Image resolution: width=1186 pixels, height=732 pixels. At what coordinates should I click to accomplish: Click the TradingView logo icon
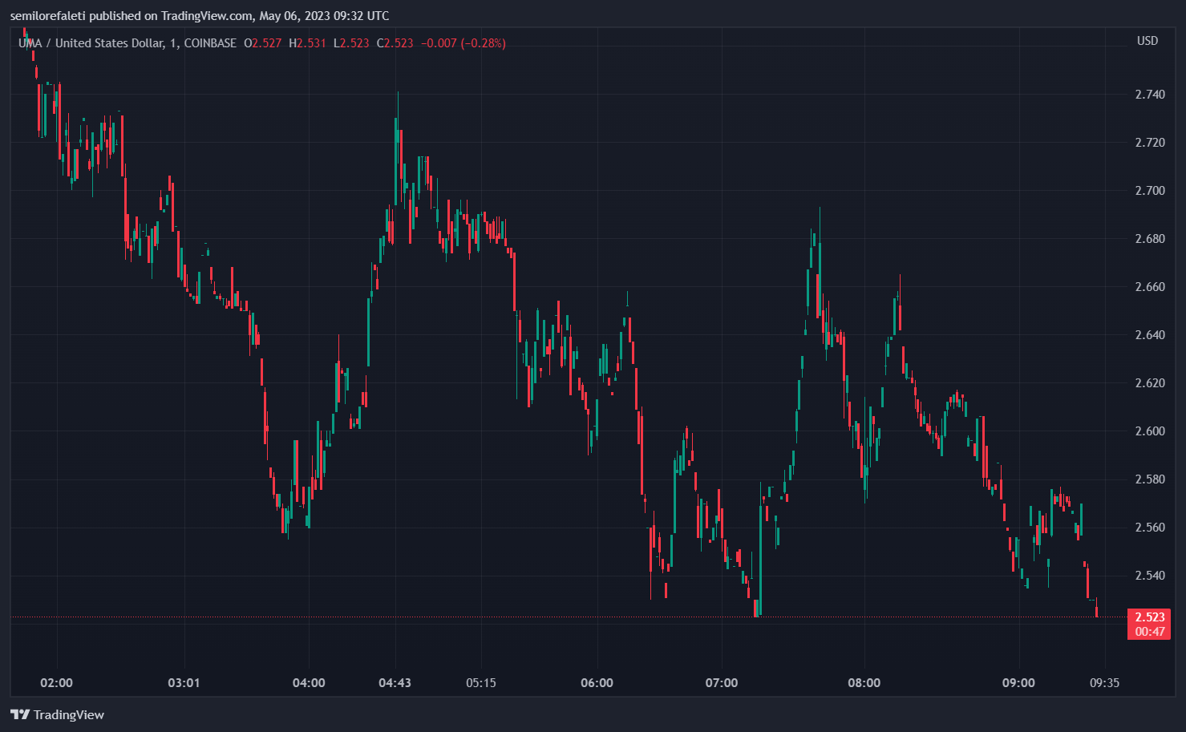pyautogui.click(x=20, y=714)
